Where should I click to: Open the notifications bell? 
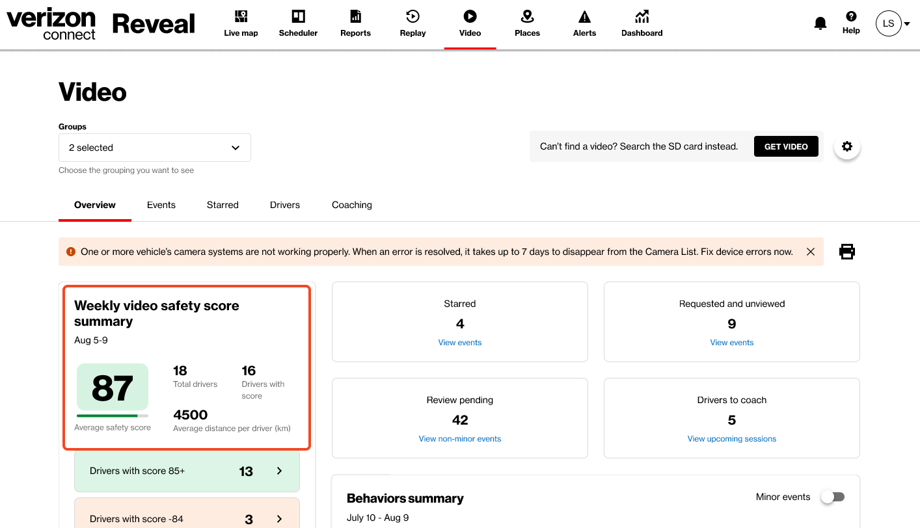click(x=820, y=23)
